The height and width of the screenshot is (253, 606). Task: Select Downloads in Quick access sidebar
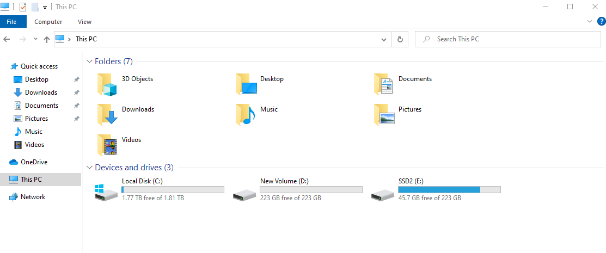coord(41,92)
